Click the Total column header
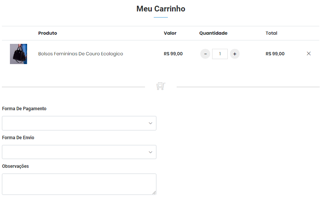 coord(271,33)
